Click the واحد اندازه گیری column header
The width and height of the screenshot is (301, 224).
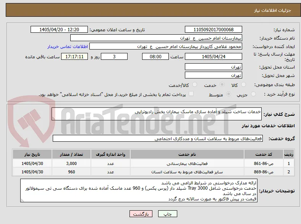(110, 154)
